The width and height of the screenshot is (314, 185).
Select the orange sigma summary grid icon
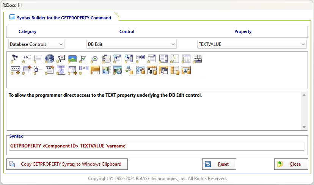point(186,70)
